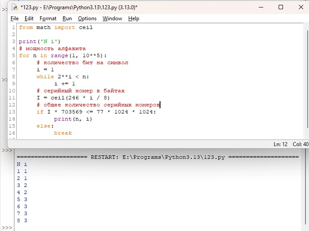
Task: Click the 'print(n, i)' call on line 14
Action: click(x=73, y=119)
